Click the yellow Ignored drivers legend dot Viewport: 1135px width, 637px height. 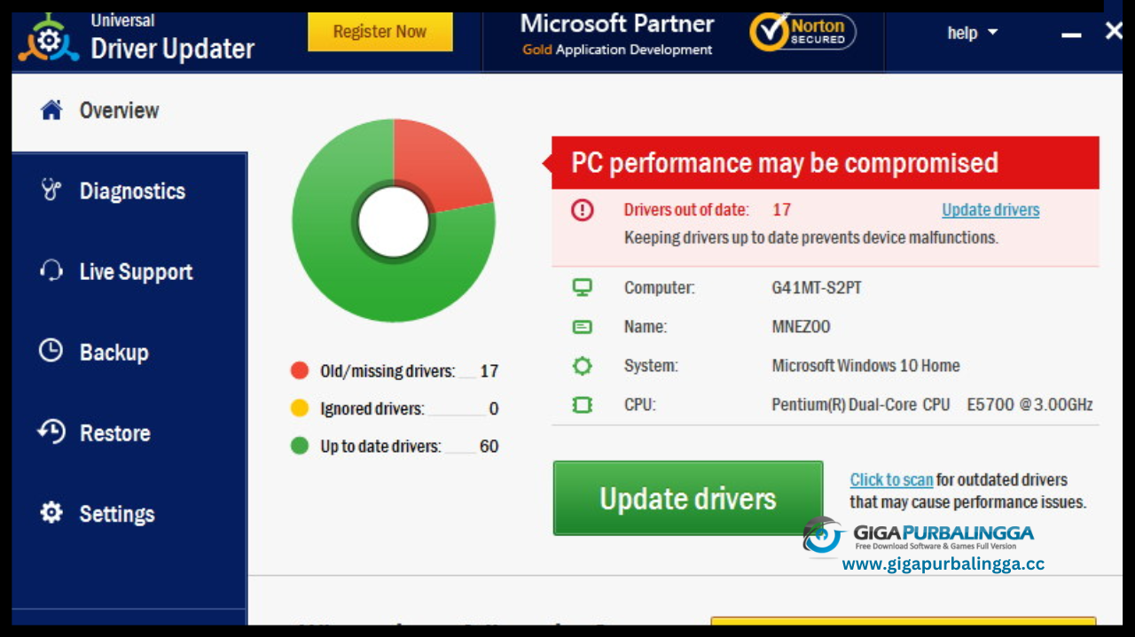[x=300, y=408]
